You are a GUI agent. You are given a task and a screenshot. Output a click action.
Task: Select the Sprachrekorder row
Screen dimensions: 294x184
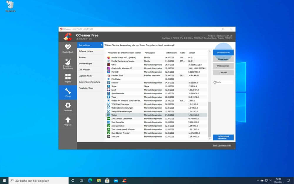click(157, 94)
